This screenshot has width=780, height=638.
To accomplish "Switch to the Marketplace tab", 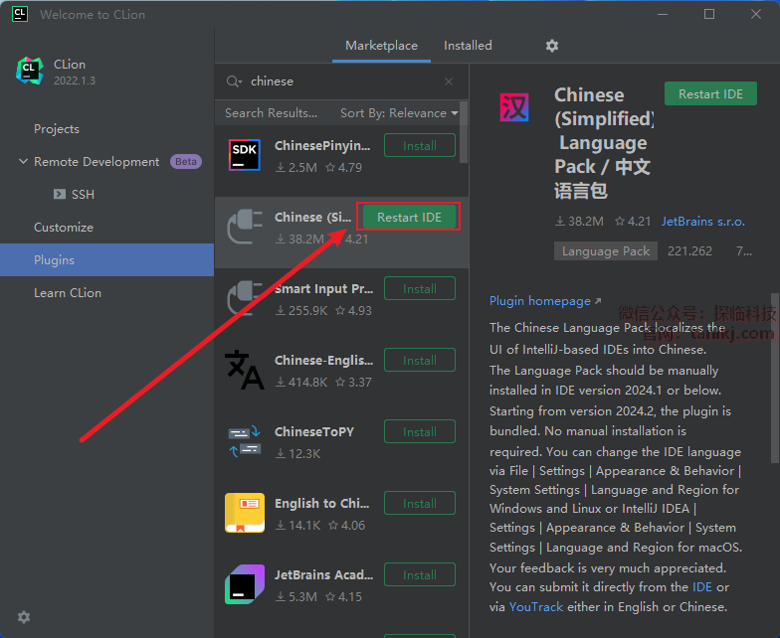I will tap(381, 46).
